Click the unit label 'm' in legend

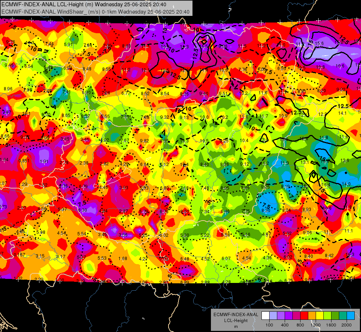point(236,327)
